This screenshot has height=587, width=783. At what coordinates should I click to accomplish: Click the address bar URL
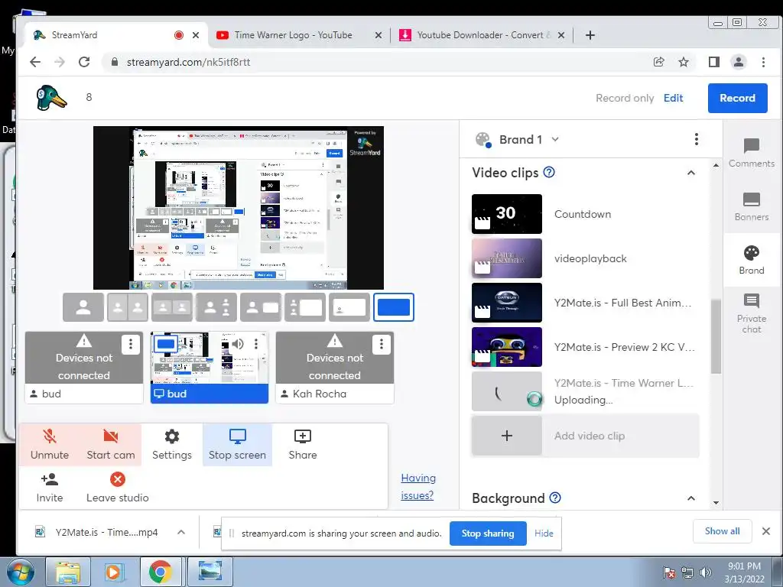pos(188,62)
